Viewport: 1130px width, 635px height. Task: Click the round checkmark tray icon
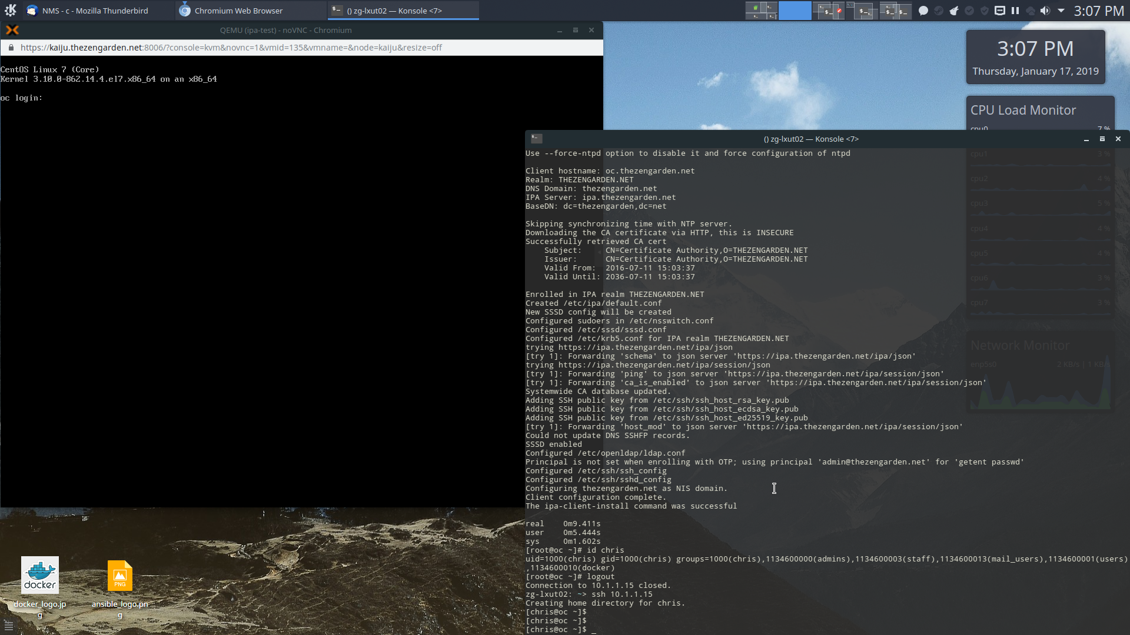click(x=969, y=11)
